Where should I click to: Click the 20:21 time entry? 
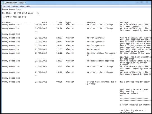coord(59,24)
